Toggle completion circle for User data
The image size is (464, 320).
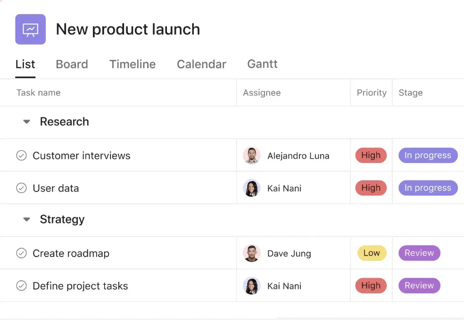pyautogui.click(x=21, y=188)
